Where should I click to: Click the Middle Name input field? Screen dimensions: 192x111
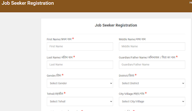pos(152,46)
